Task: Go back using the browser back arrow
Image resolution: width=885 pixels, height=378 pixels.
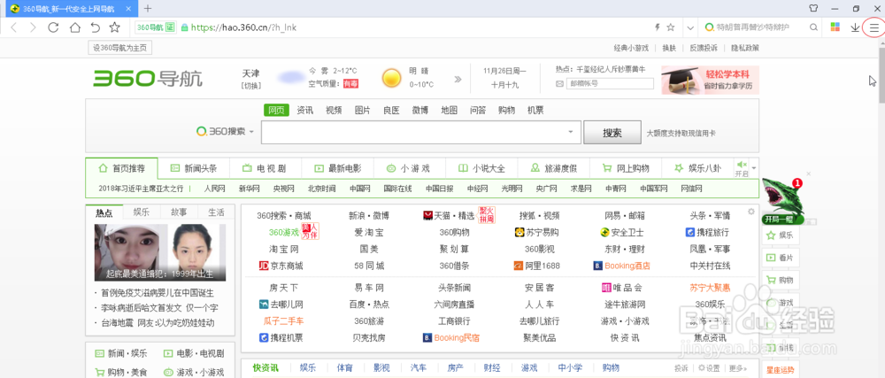Action: point(14,27)
